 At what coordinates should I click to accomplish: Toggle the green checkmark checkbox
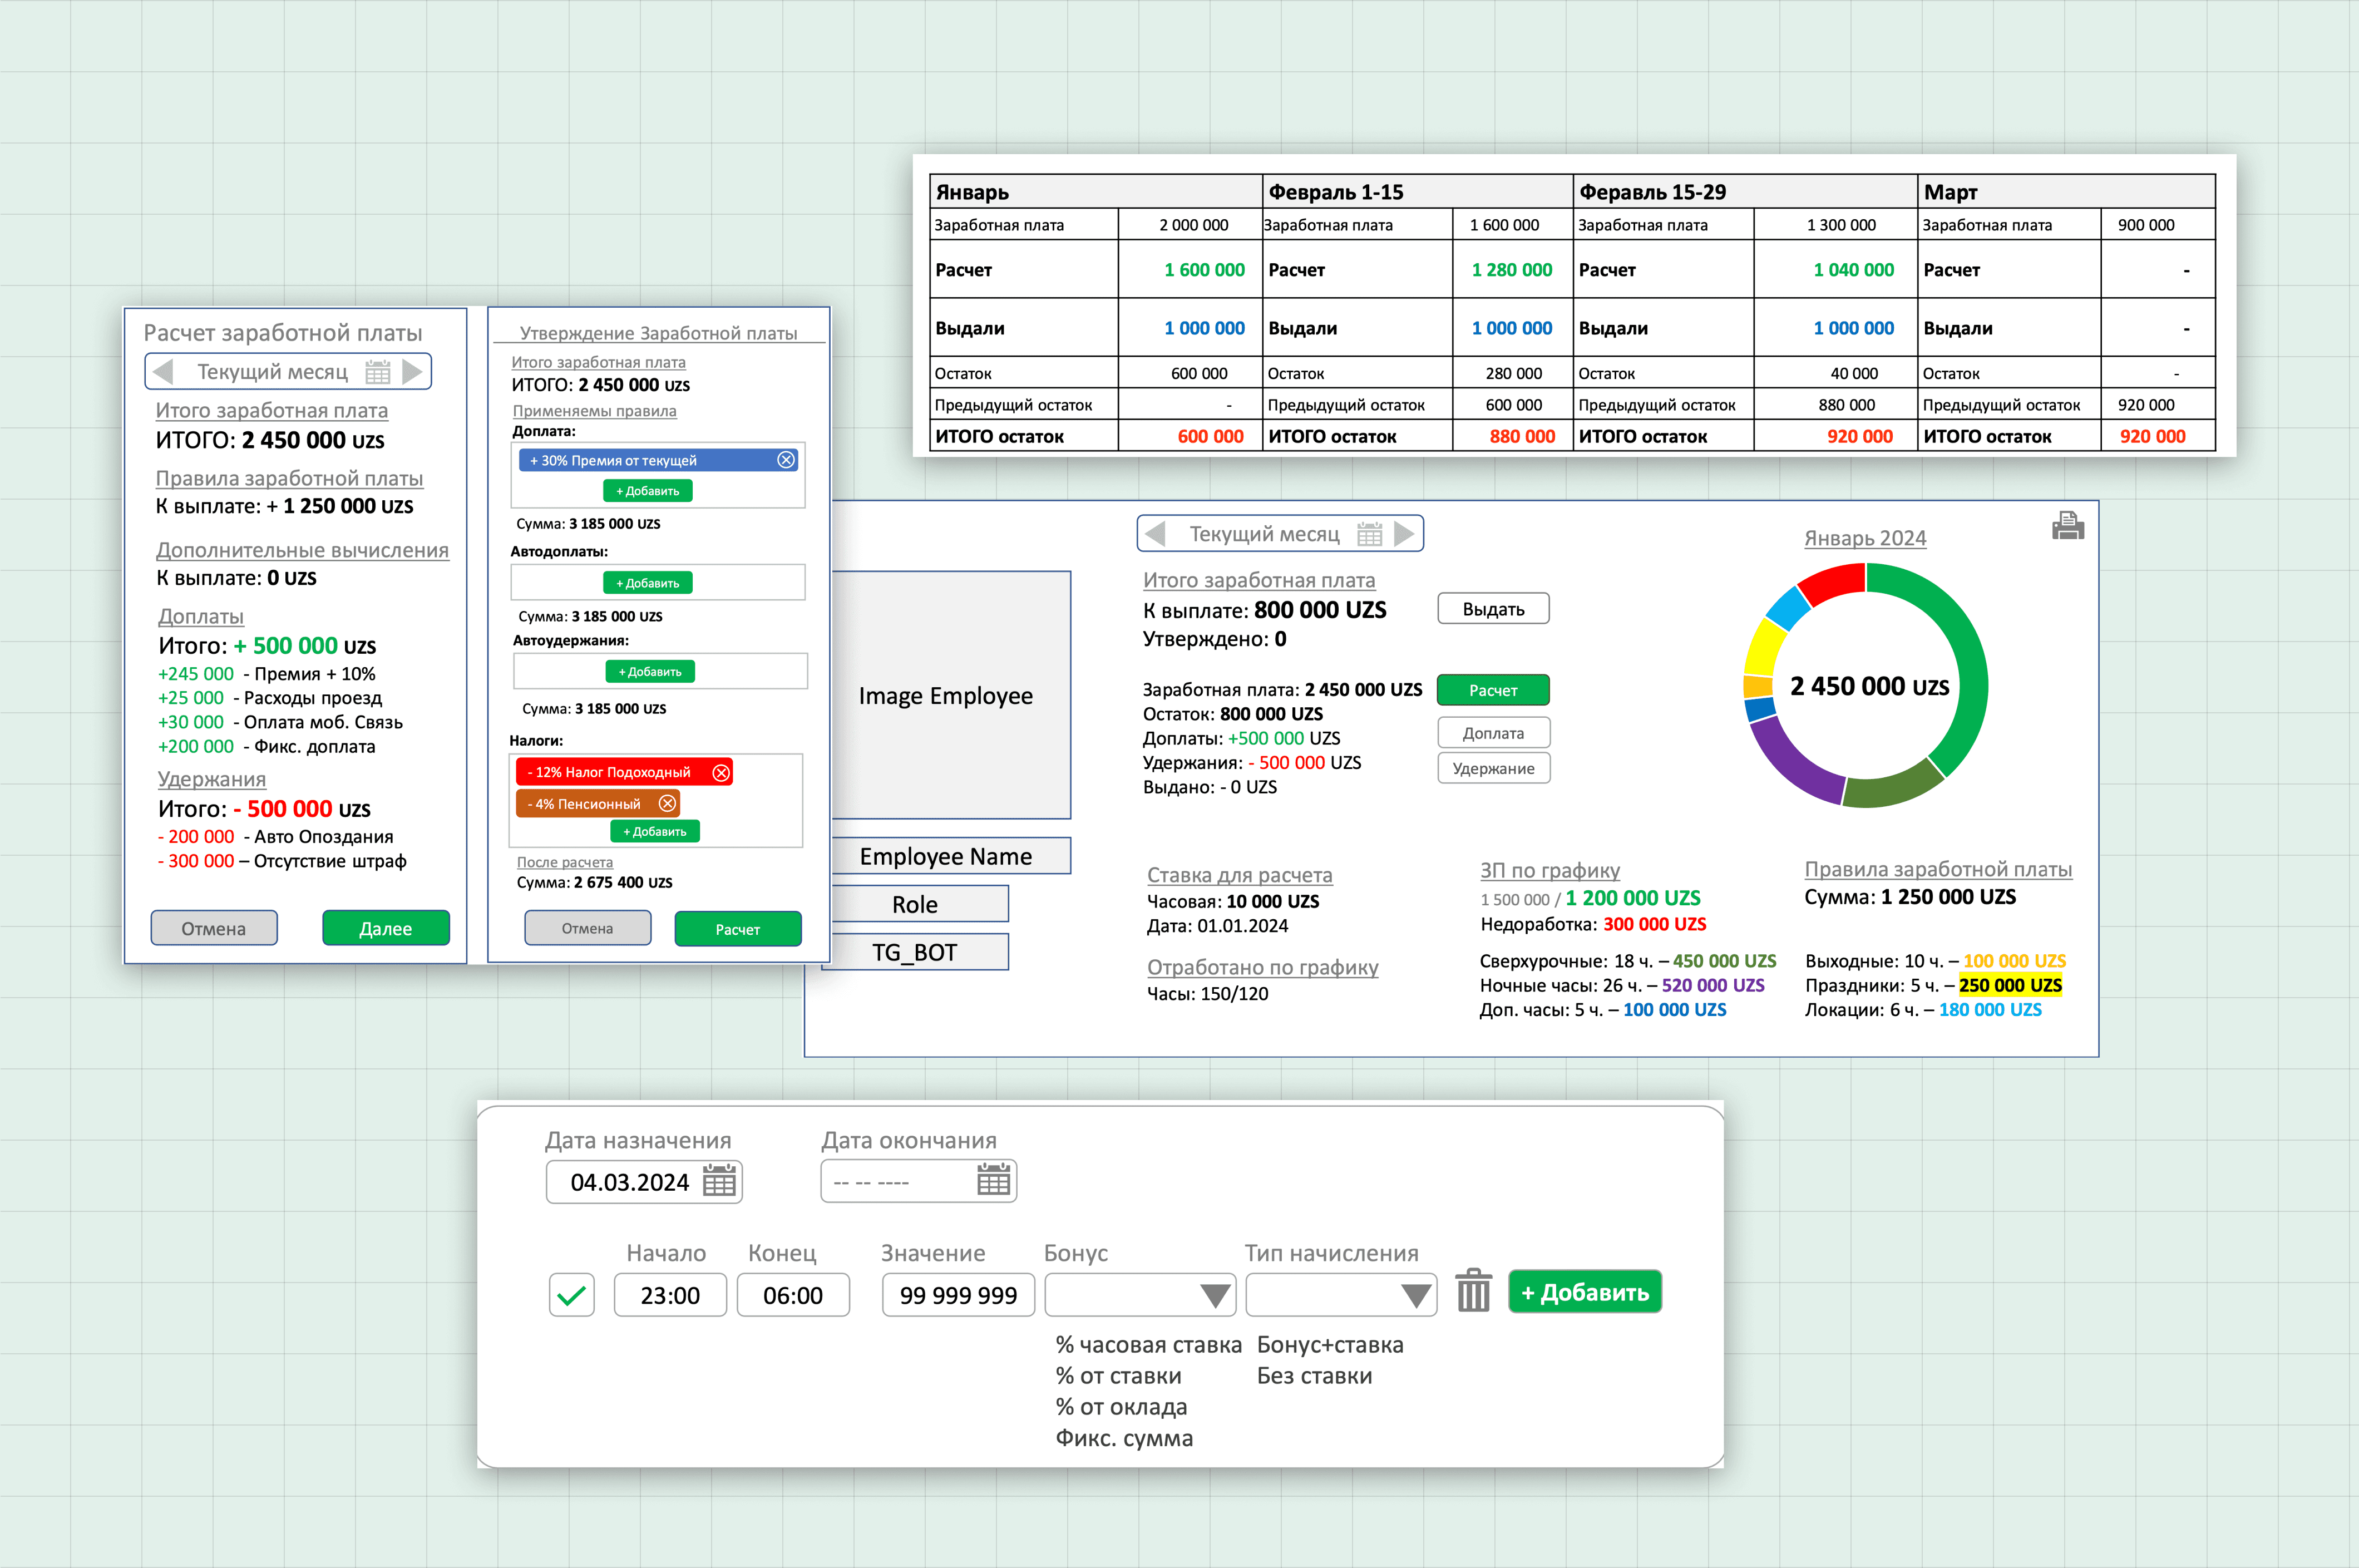(x=572, y=1295)
